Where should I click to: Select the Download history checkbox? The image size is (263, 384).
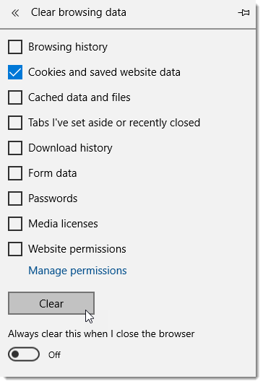[15, 148]
